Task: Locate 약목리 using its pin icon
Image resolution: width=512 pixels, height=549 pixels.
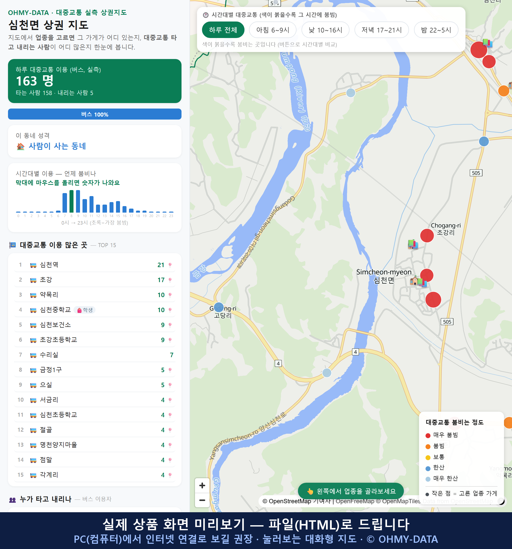Action: [x=170, y=295]
